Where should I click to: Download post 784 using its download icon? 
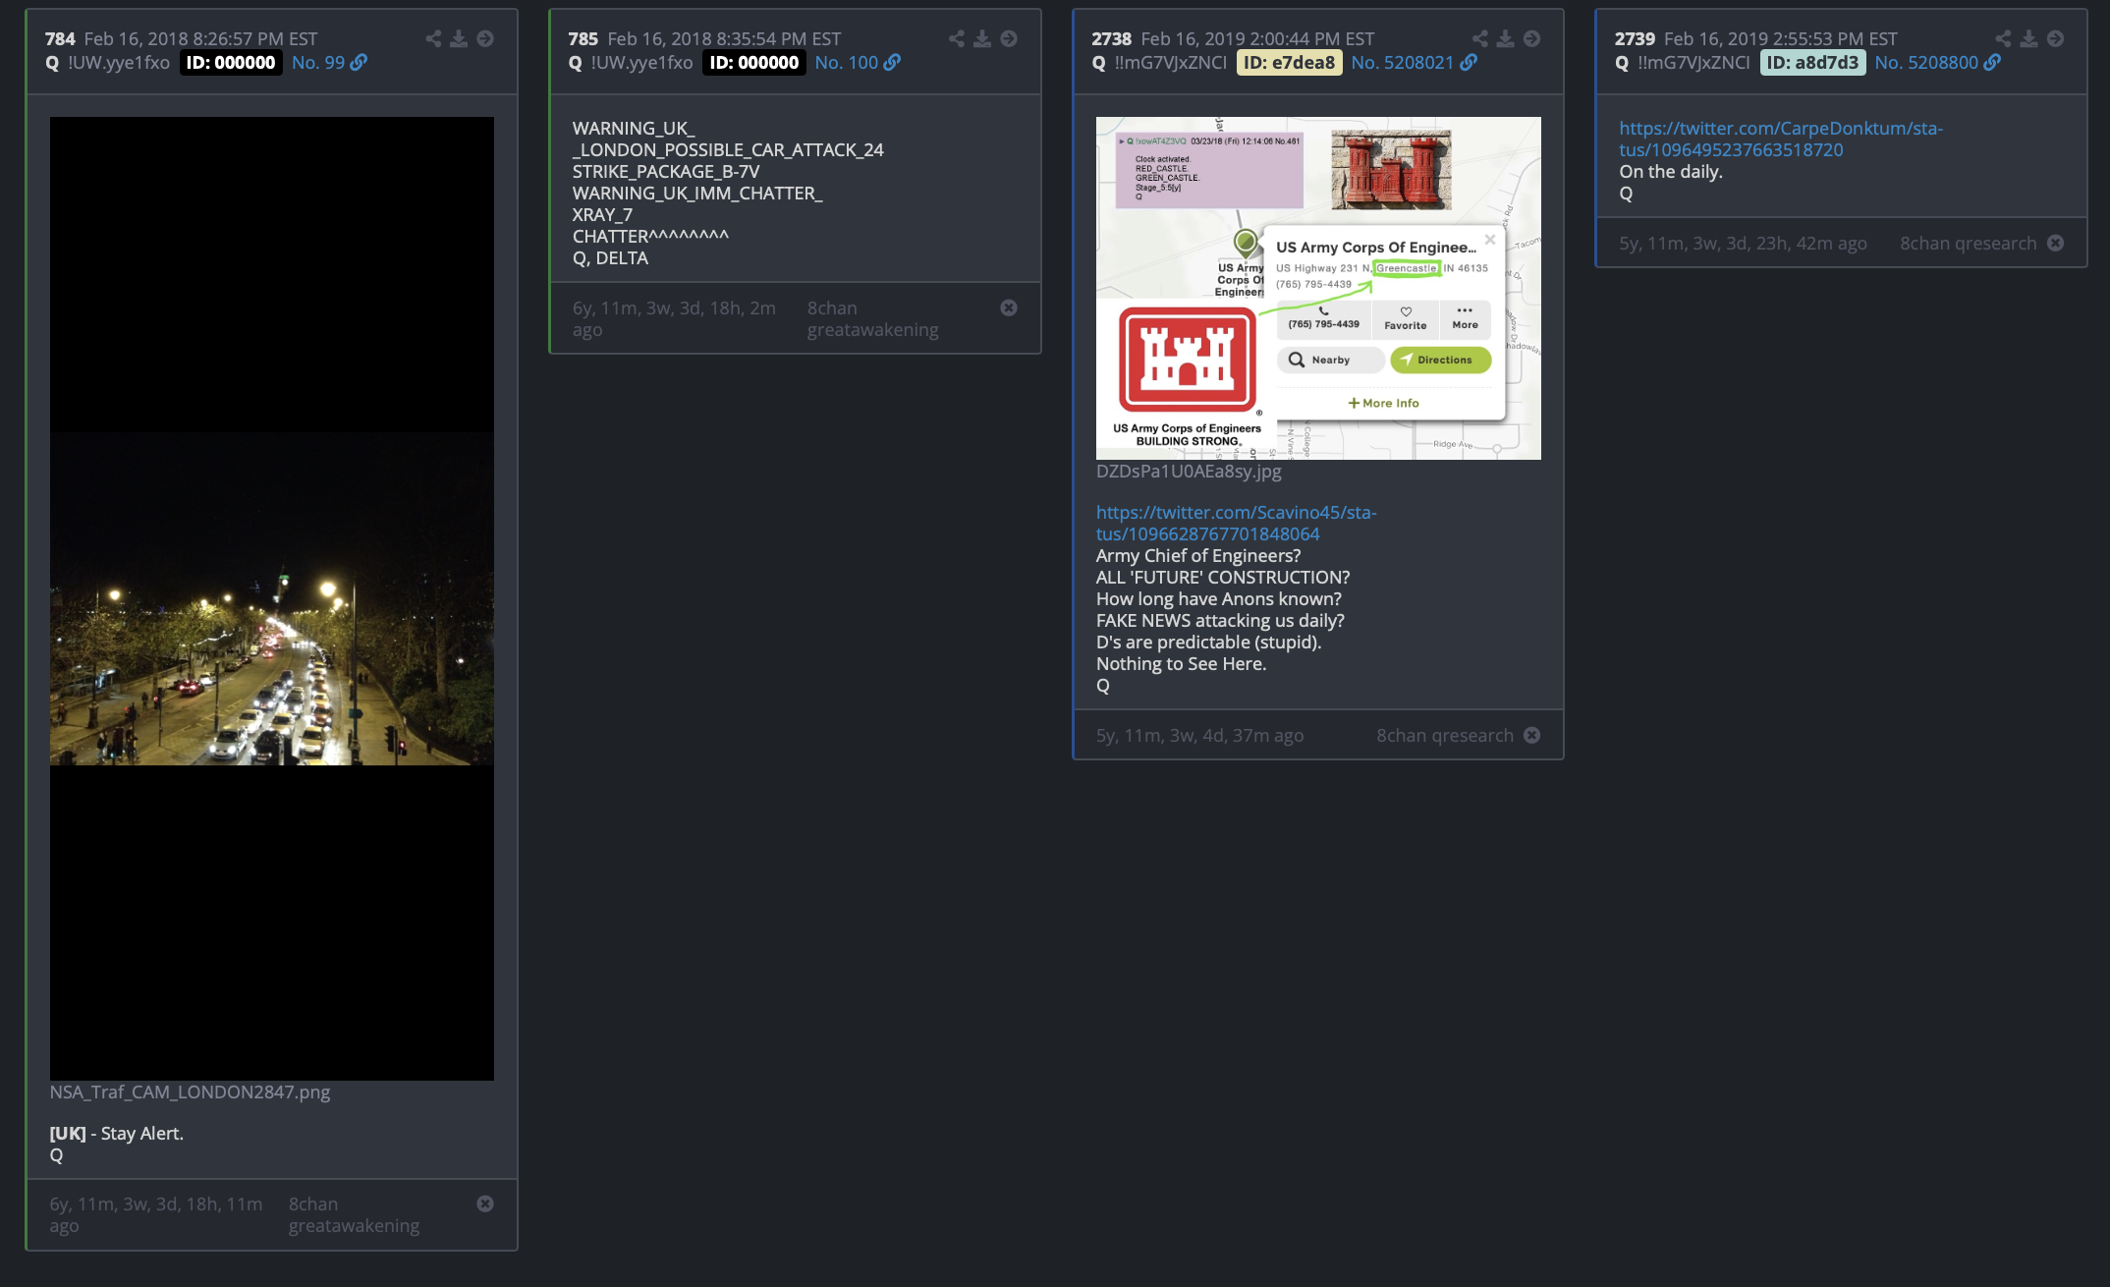(x=459, y=38)
